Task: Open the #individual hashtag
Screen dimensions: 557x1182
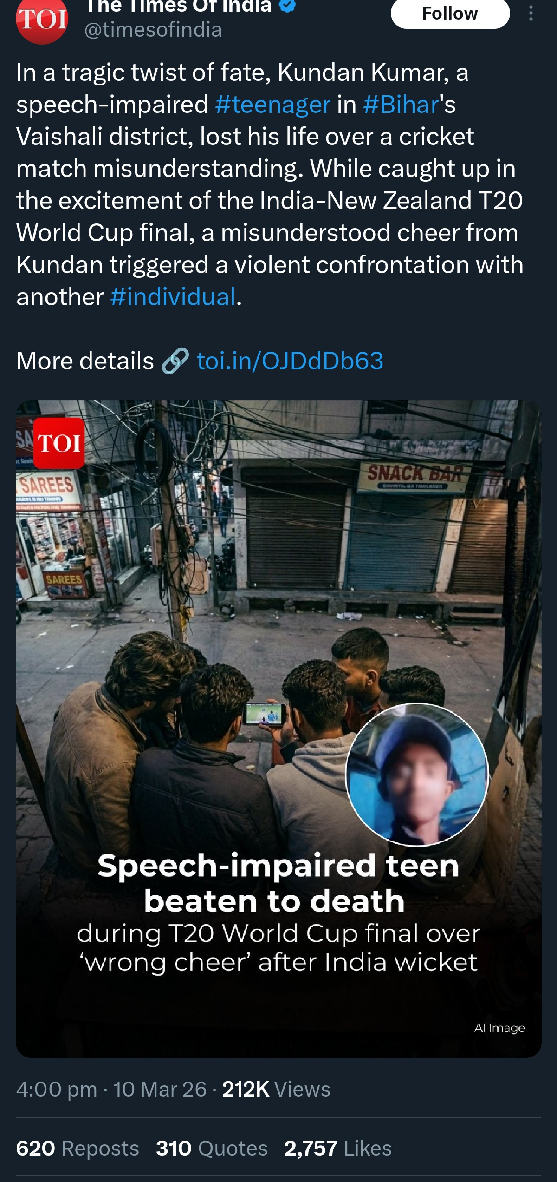Action: tap(173, 297)
